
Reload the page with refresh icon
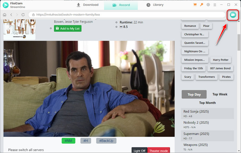point(23,15)
